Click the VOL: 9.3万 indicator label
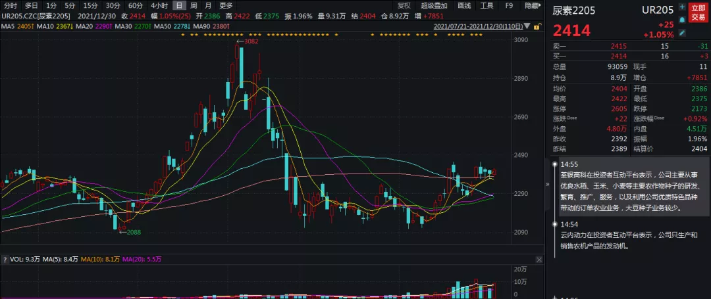711x299 pixels. [24, 260]
